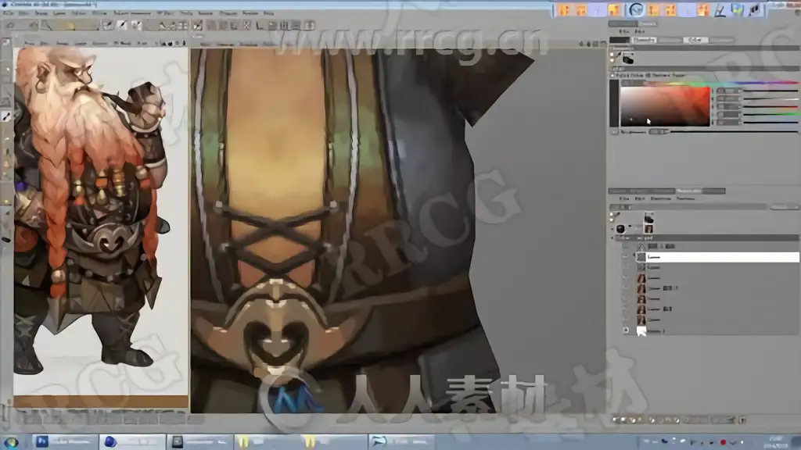Toggle the visibility circle of the bottom background layer

(626, 330)
